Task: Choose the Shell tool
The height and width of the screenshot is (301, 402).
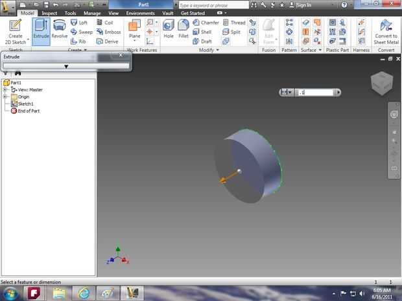Action: [x=202, y=32]
